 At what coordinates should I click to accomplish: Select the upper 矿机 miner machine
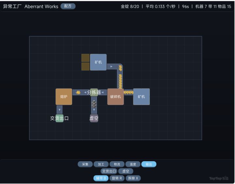98,62
